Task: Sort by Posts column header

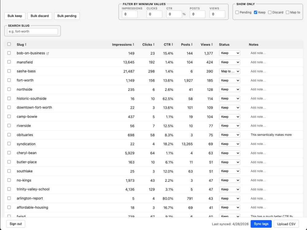Action: click(187, 45)
